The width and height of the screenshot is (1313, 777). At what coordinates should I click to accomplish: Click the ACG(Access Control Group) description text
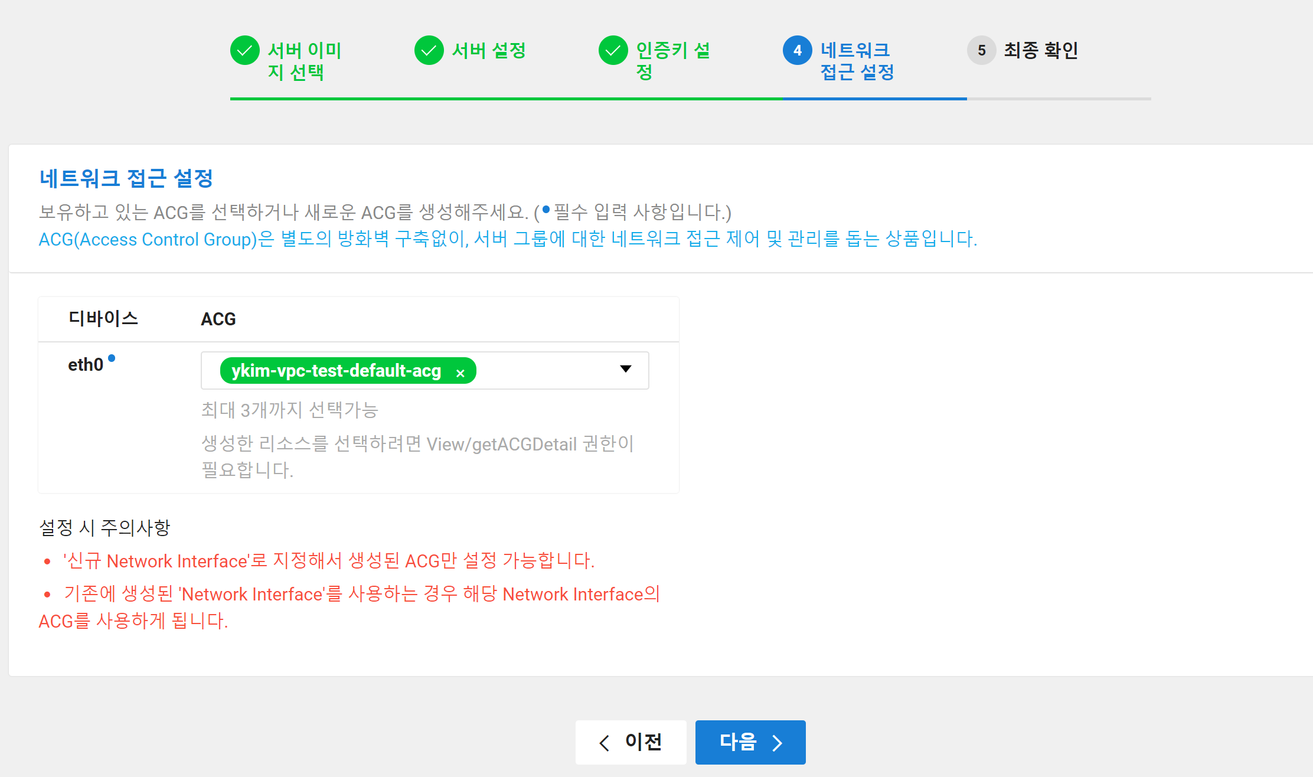[x=508, y=239]
